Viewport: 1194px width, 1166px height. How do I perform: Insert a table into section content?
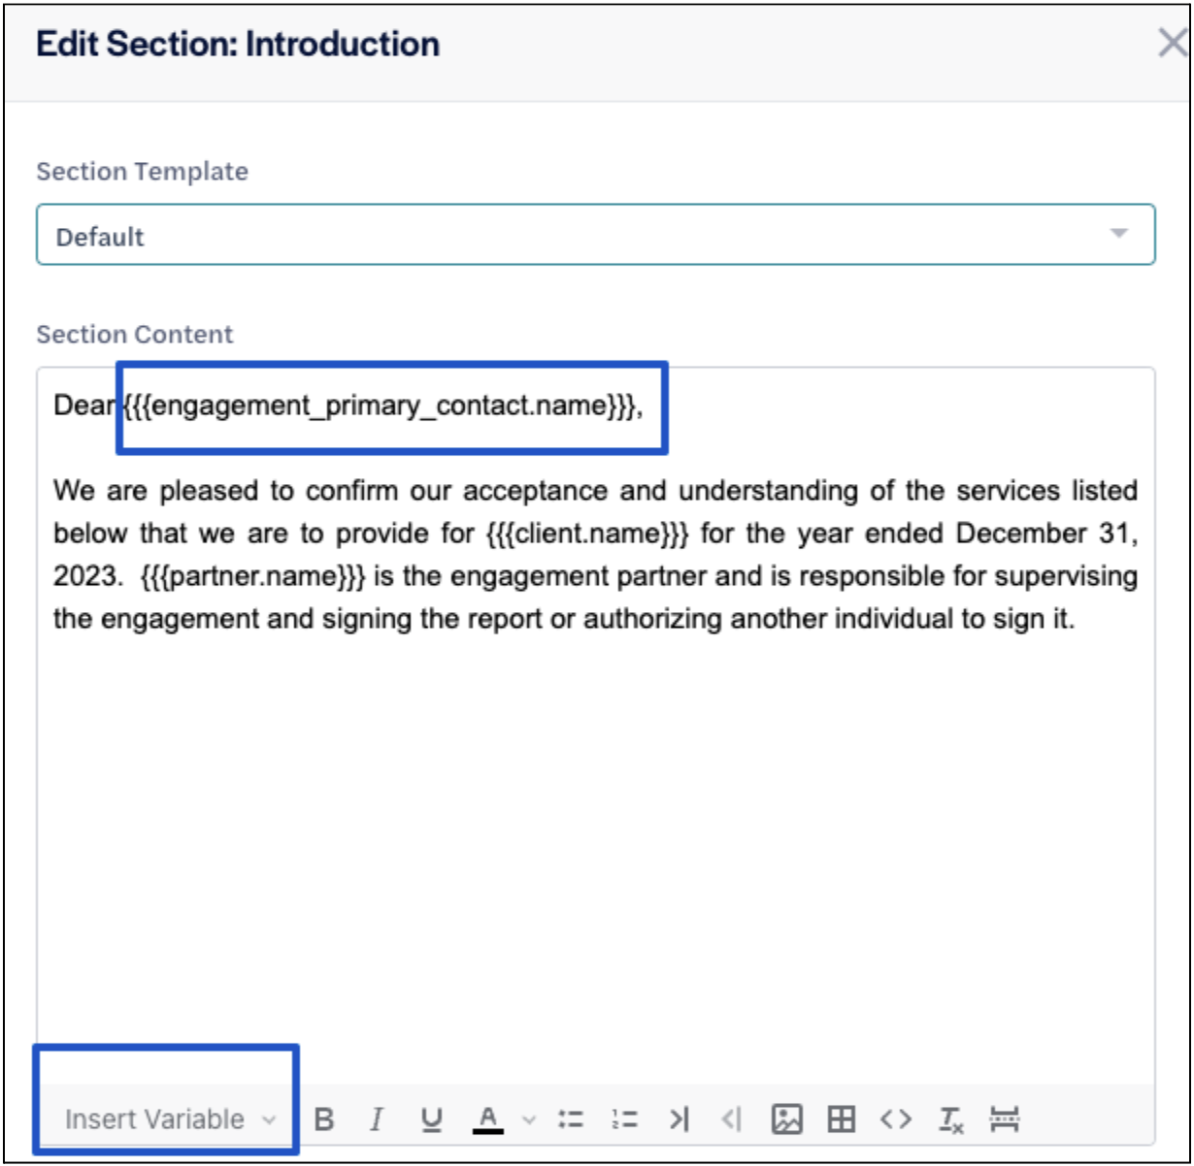pyautogui.click(x=841, y=1119)
